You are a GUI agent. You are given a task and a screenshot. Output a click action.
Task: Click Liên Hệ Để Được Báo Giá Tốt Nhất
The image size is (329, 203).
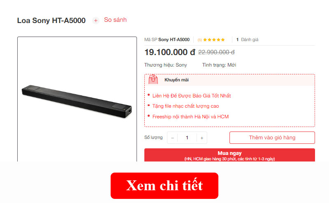click(192, 96)
